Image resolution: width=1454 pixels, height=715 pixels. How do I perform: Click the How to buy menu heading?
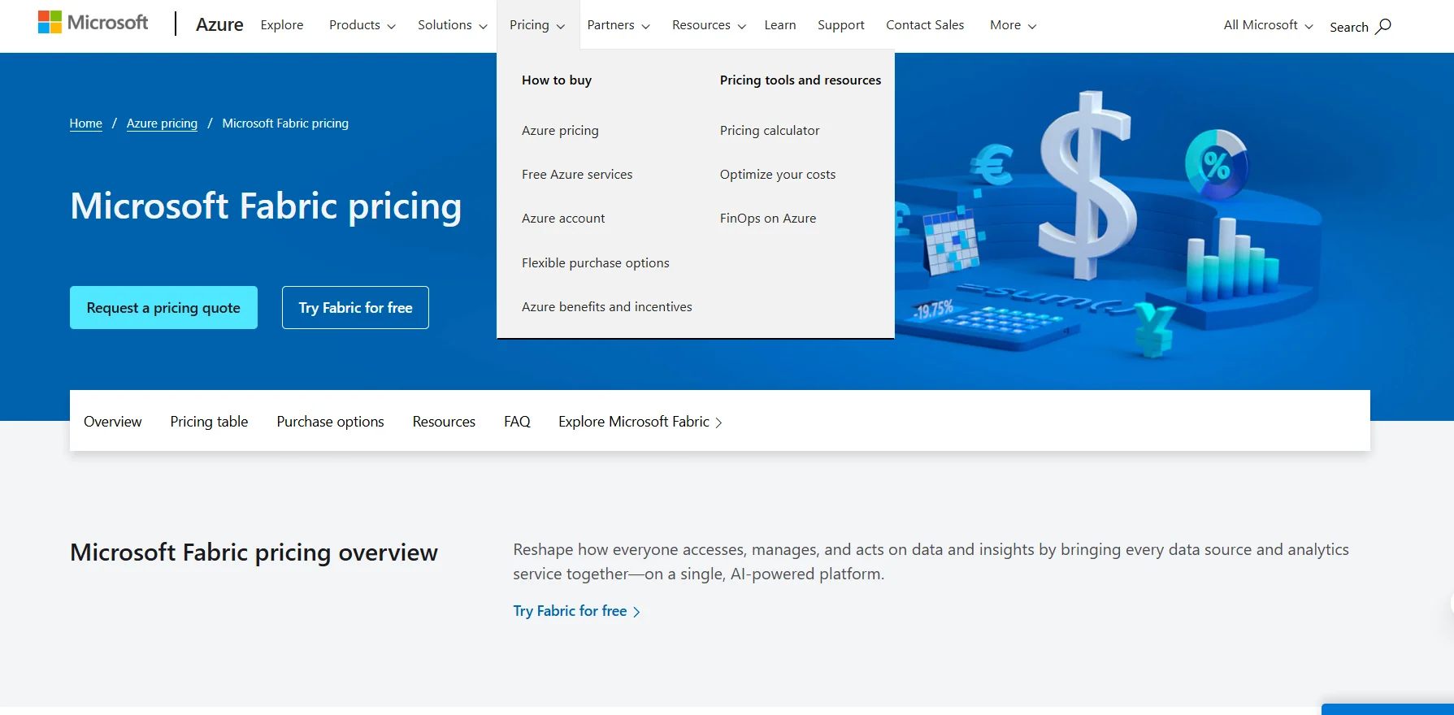pyautogui.click(x=557, y=80)
